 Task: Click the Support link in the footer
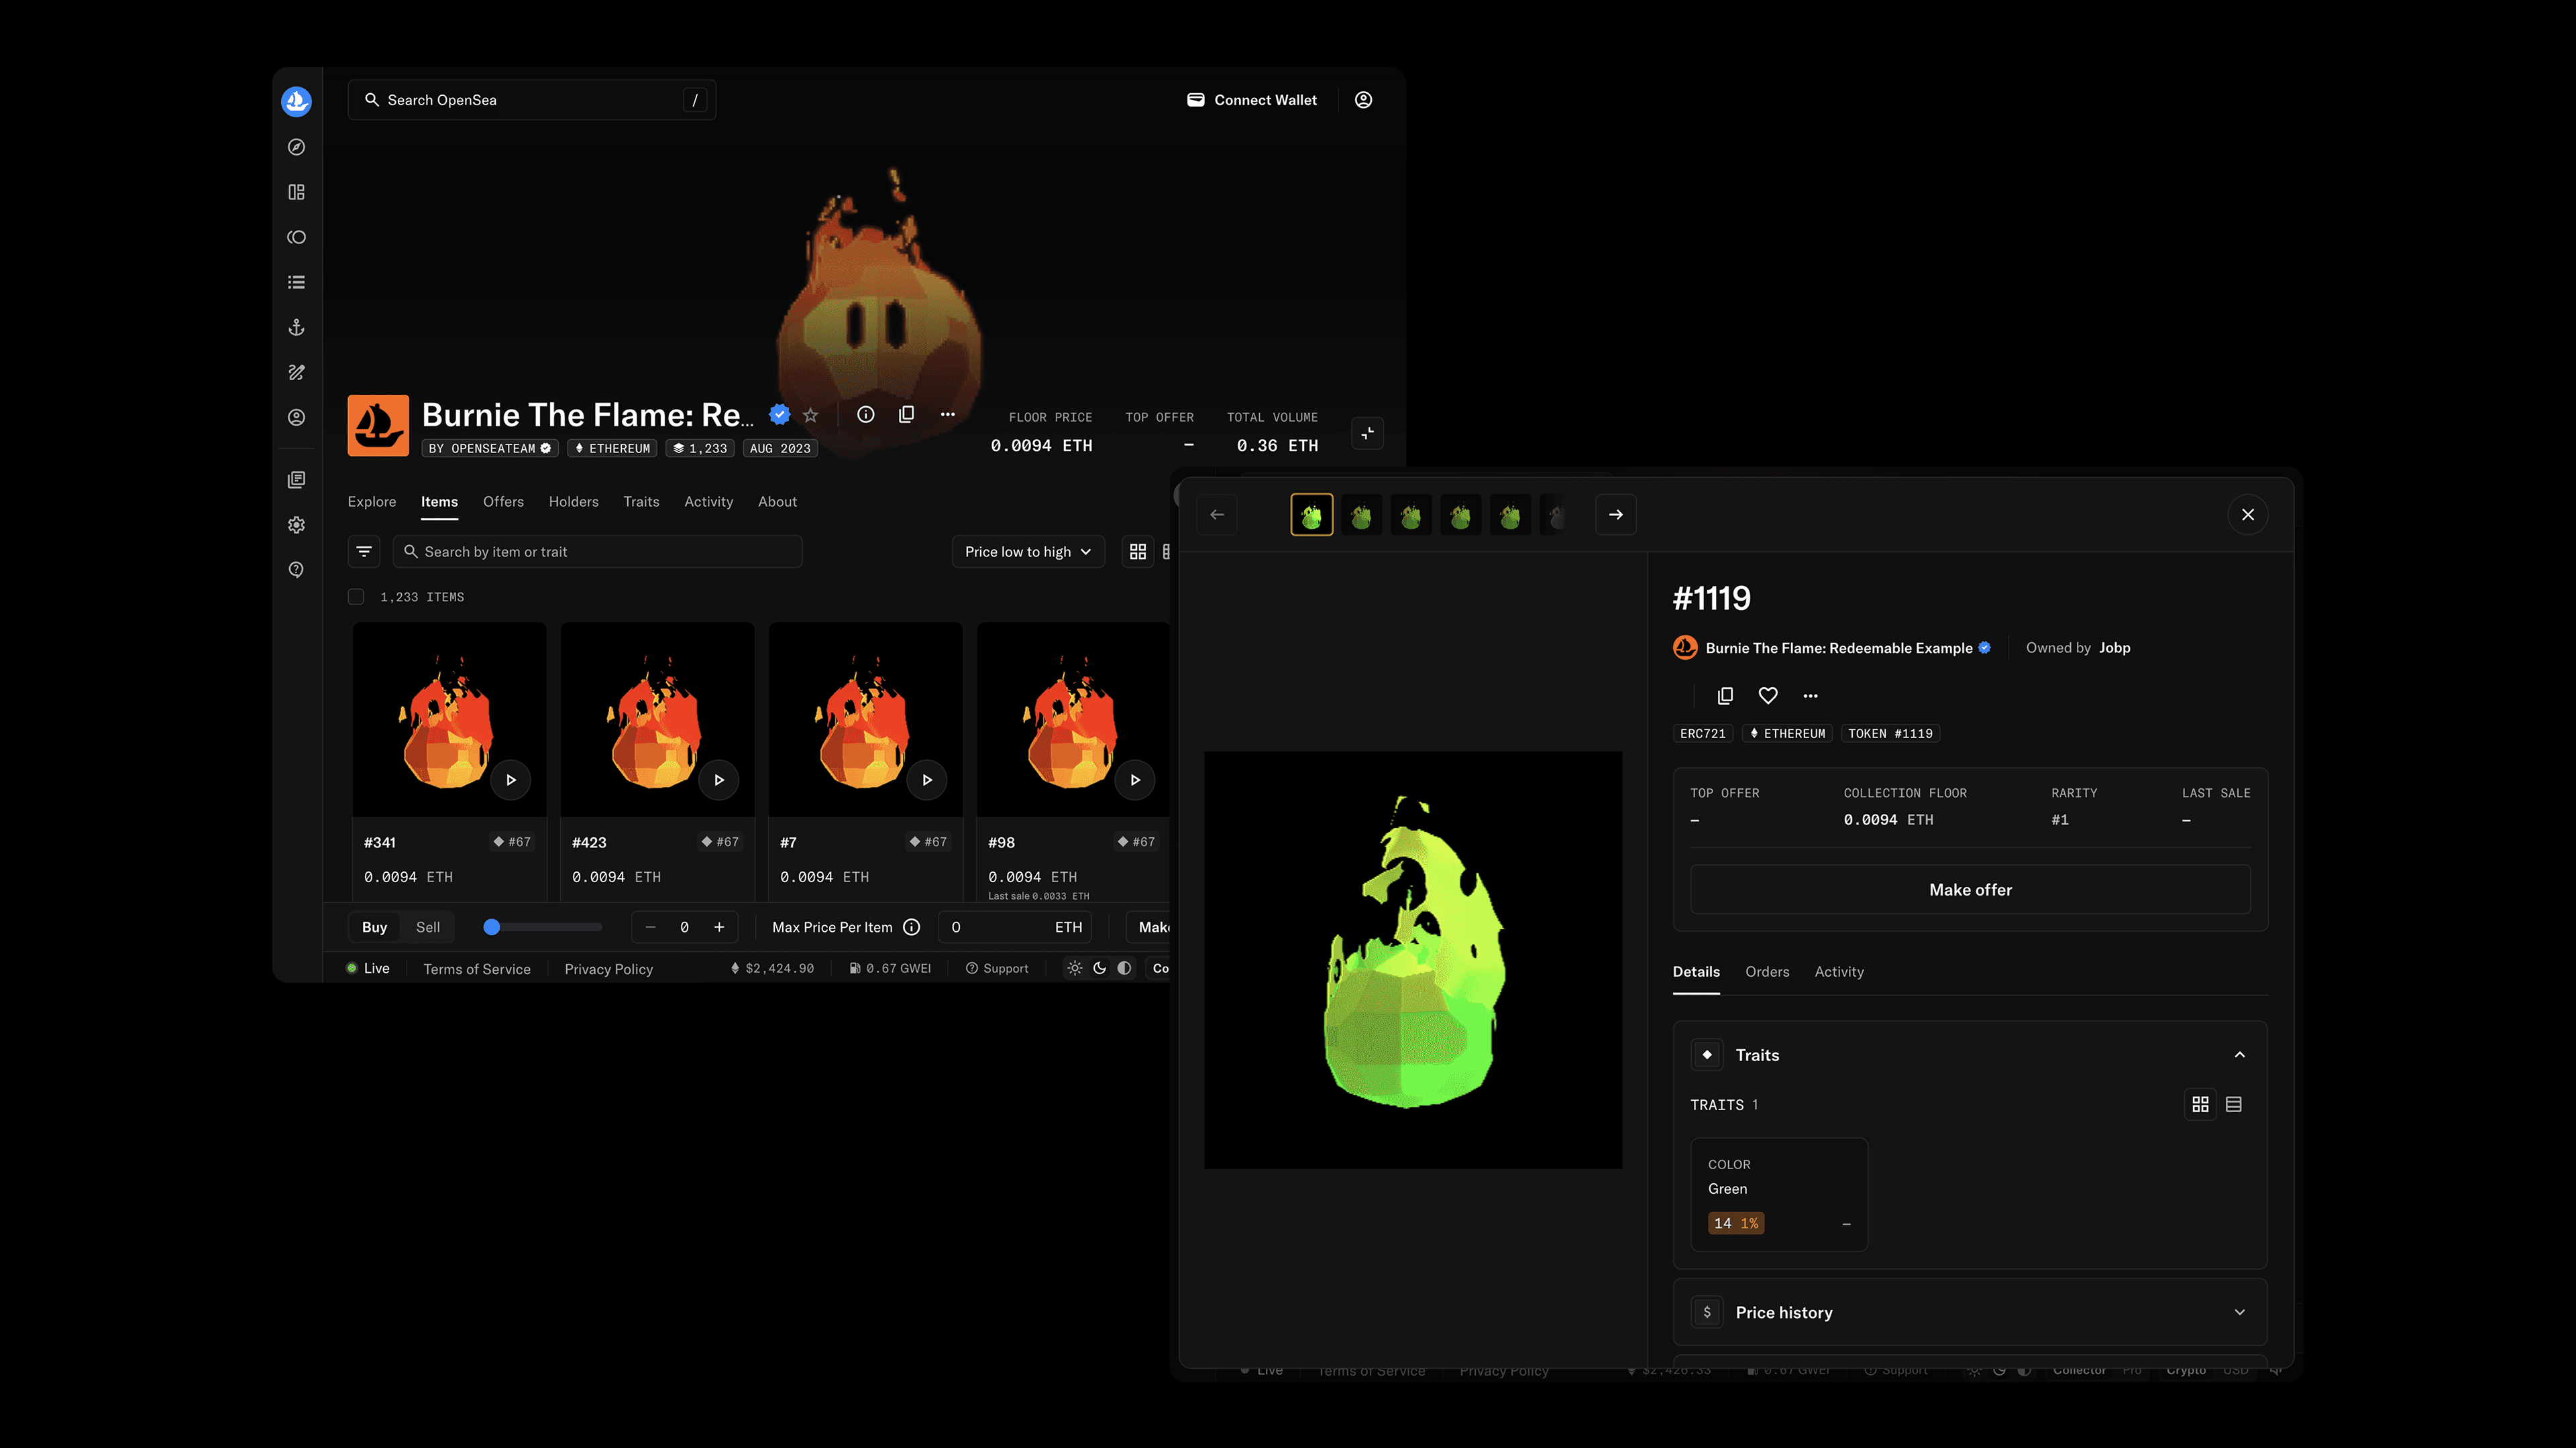[997, 968]
